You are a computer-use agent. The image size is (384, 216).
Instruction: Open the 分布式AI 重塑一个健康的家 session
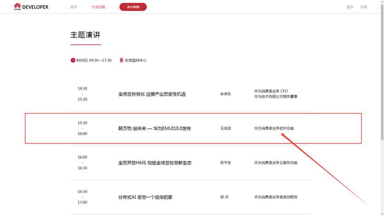click(145, 197)
